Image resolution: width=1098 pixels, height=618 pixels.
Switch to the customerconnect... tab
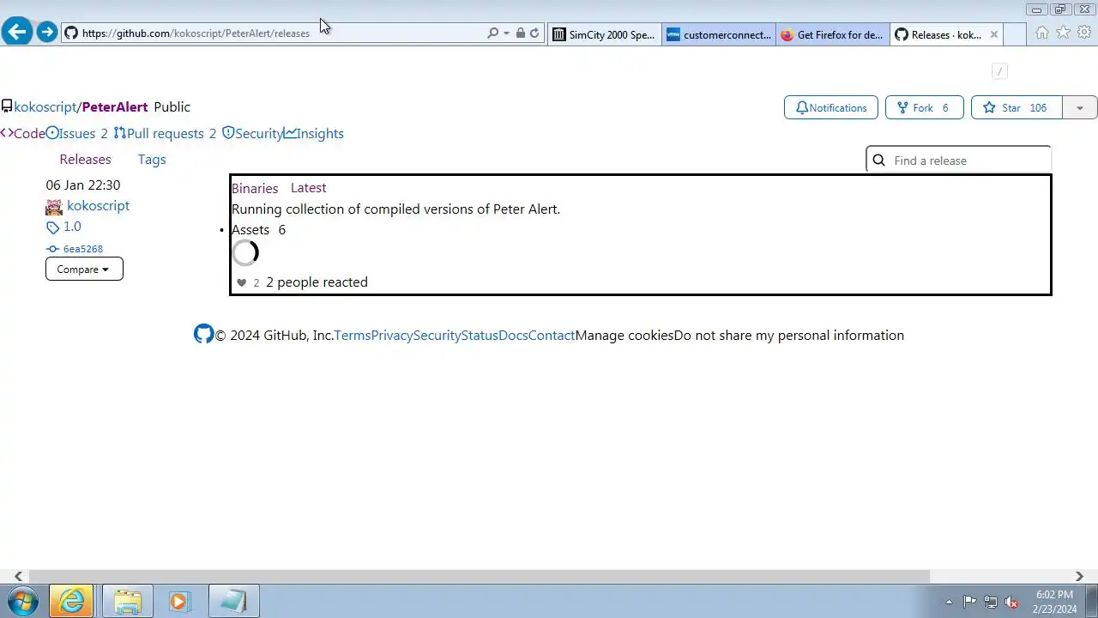click(x=719, y=34)
